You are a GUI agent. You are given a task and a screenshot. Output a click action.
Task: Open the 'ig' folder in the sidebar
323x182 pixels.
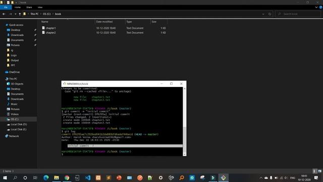click(12, 50)
